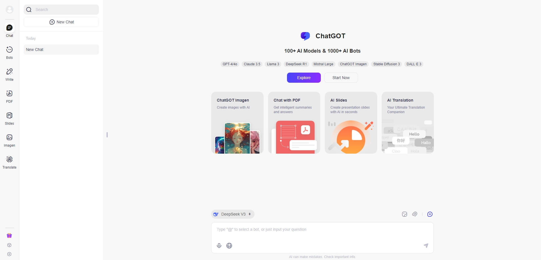541x260 pixels.
Task: Focus the question input box
Action: 323,230
